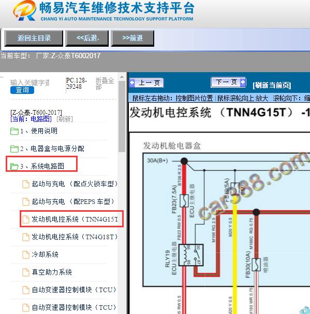This screenshot has height=314, width=310.
Task: Open 发动机电控系统（TN4G18T）
Action: click(x=75, y=237)
